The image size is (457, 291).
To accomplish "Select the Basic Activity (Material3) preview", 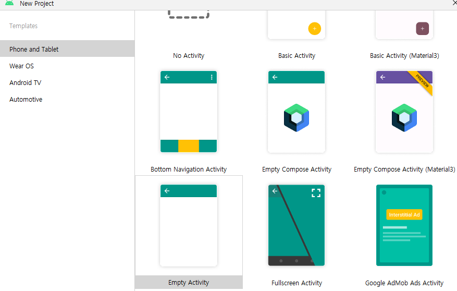I will [x=404, y=25].
